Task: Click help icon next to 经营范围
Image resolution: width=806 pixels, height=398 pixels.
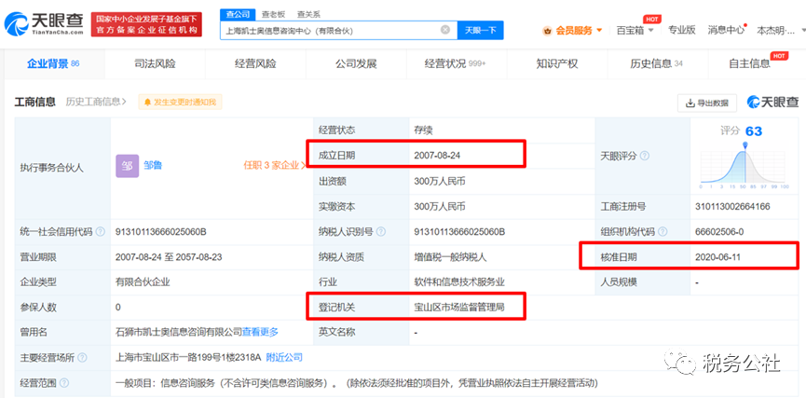Action: [63, 382]
